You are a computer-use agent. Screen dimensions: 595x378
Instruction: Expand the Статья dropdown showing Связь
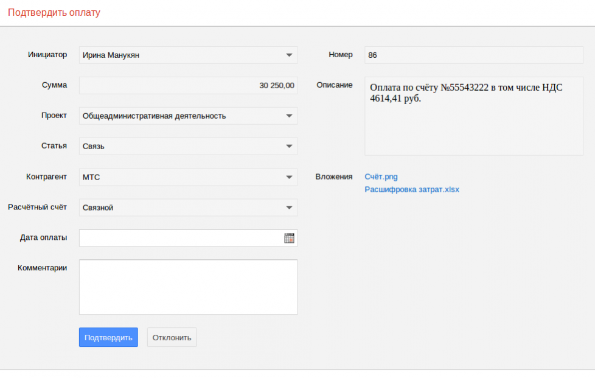click(289, 147)
